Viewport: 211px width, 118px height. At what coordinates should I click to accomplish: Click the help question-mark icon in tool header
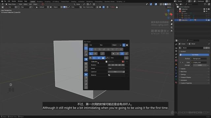(x=107, y=7)
